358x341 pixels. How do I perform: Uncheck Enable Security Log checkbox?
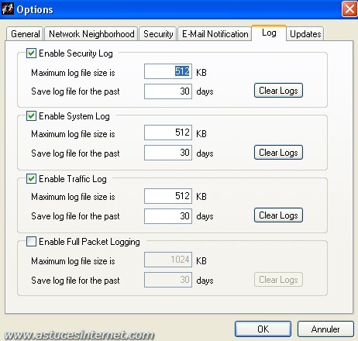pos(31,53)
